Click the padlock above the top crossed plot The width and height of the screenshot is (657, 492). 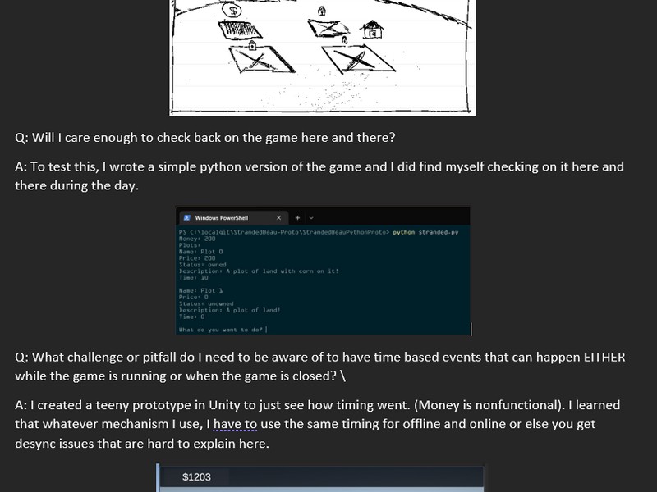(x=322, y=11)
